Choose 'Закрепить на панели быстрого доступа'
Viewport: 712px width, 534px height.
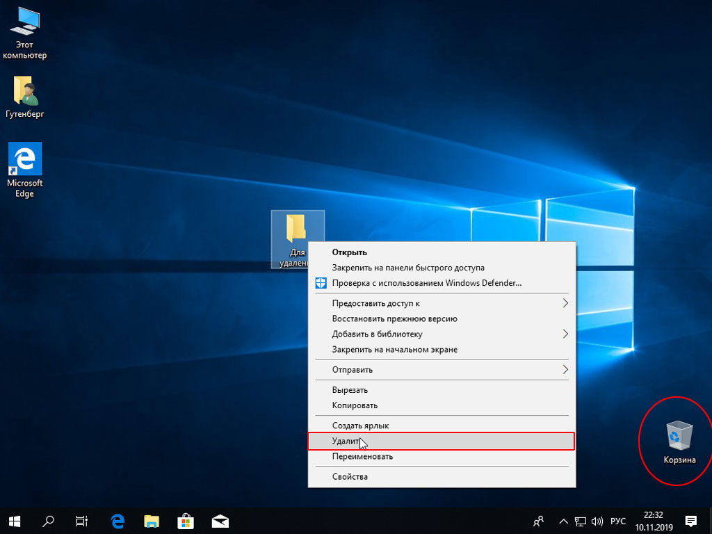(442, 268)
